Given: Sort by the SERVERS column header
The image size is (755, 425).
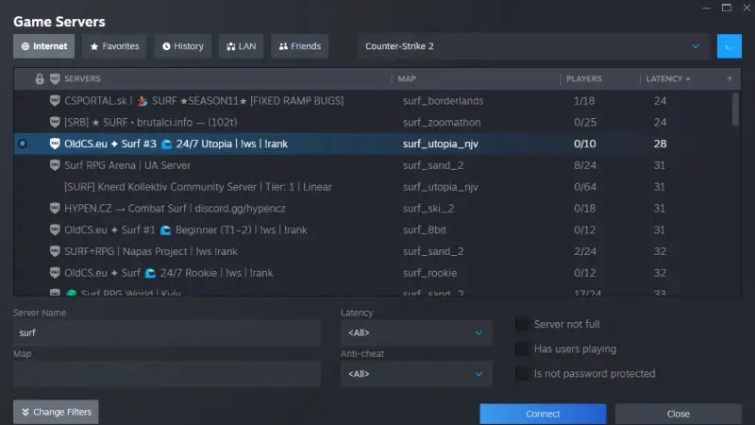Looking at the screenshot, I should pos(82,78).
